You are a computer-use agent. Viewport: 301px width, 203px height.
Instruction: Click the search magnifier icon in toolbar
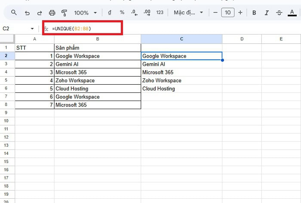pyautogui.click(x=14, y=12)
